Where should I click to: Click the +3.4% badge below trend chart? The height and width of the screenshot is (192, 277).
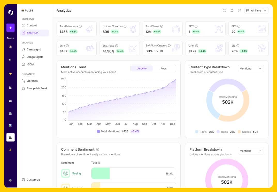(x=135, y=131)
